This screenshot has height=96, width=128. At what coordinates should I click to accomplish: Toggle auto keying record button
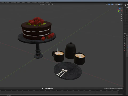[x=42, y=89]
